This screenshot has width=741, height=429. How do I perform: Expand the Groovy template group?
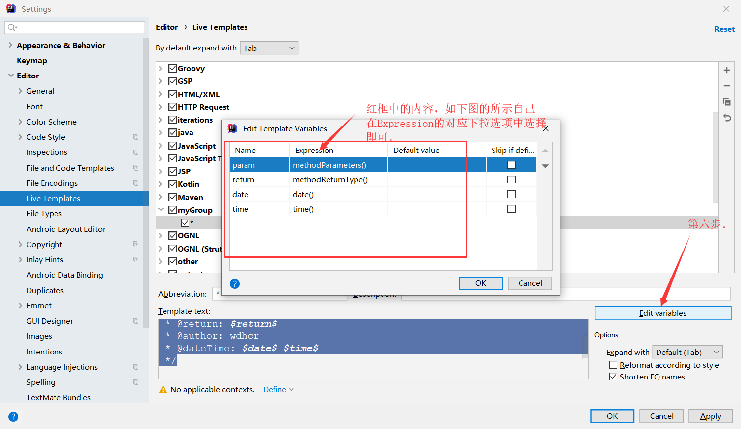[160, 69]
